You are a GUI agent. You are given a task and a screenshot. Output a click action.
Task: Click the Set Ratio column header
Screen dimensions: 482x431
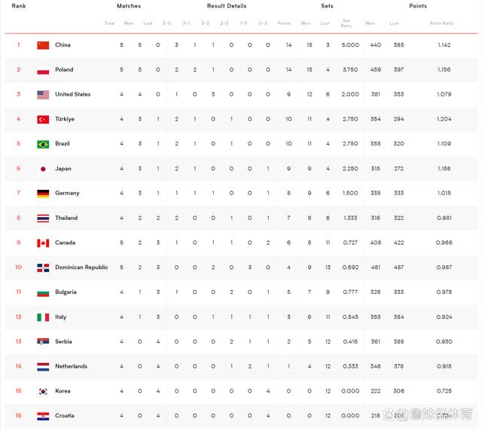(x=346, y=23)
